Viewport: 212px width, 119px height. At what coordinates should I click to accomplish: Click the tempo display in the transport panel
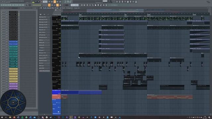coord(45,2)
